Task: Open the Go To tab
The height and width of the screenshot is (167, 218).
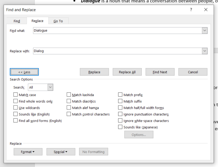Action: pos(58,21)
